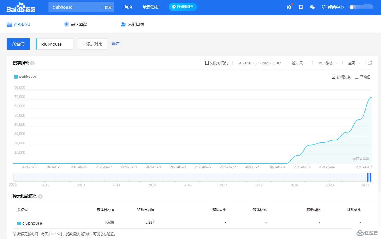Click the 移动日均值 value 5,227
Viewport: 381px width, 239px height.
(150, 222)
